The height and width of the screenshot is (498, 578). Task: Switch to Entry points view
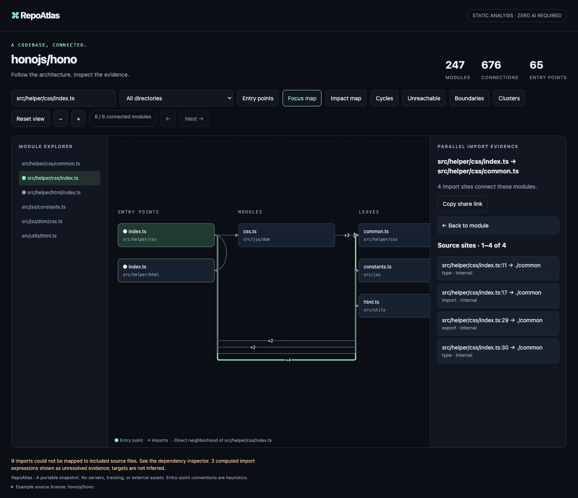(x=258, y=98)
